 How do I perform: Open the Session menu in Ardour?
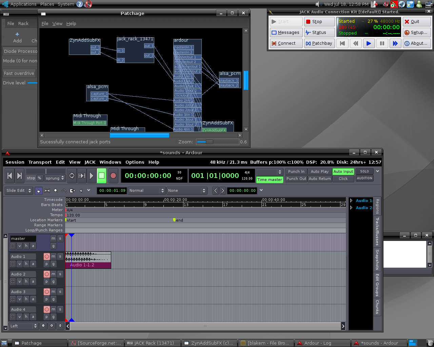click(x=15, y=162)
